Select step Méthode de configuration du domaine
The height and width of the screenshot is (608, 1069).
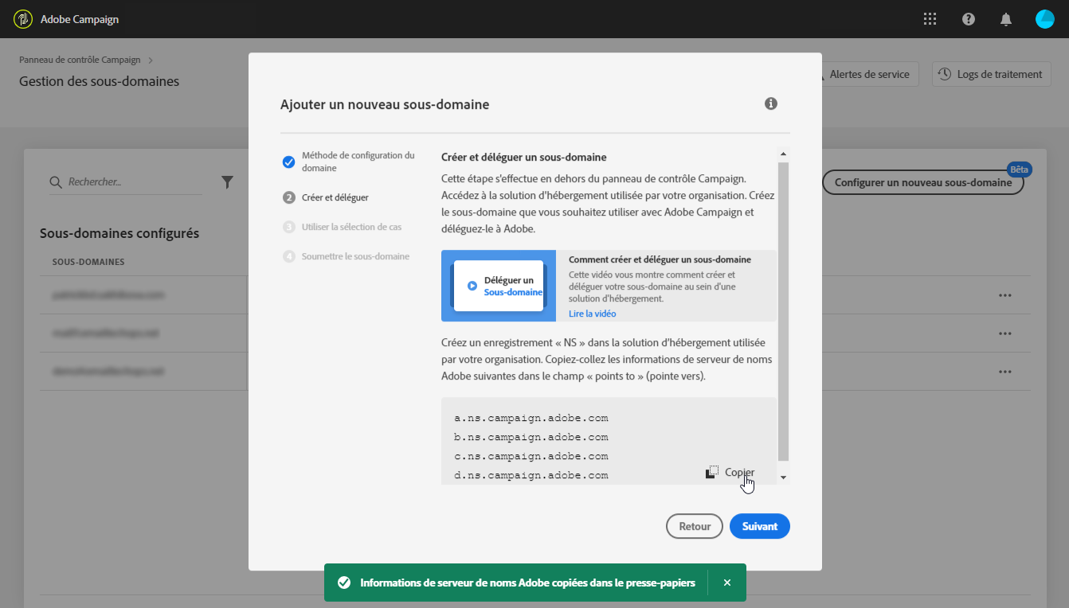click(350, 162)
